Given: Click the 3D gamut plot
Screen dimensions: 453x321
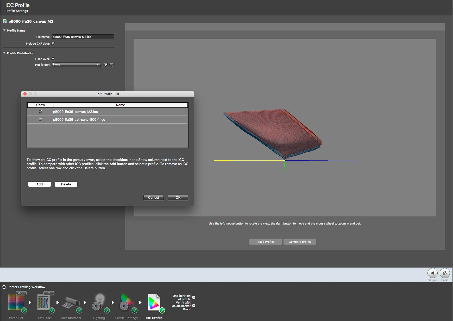Looking at the screenshot, I should [x=285, y=128].
